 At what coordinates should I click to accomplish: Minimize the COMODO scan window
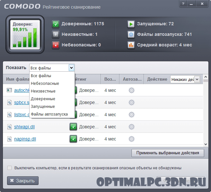191,4
